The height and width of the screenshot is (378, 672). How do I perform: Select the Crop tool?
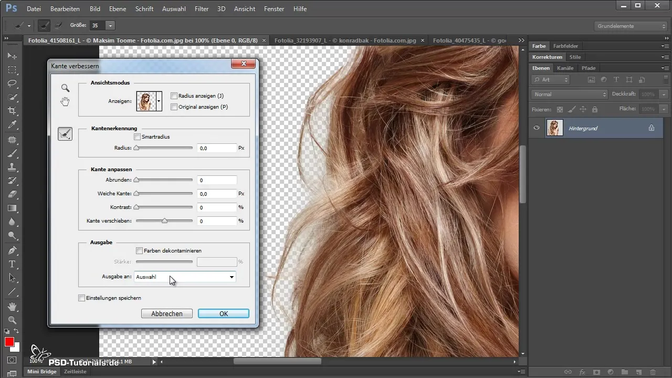click(x=12, y=111)
